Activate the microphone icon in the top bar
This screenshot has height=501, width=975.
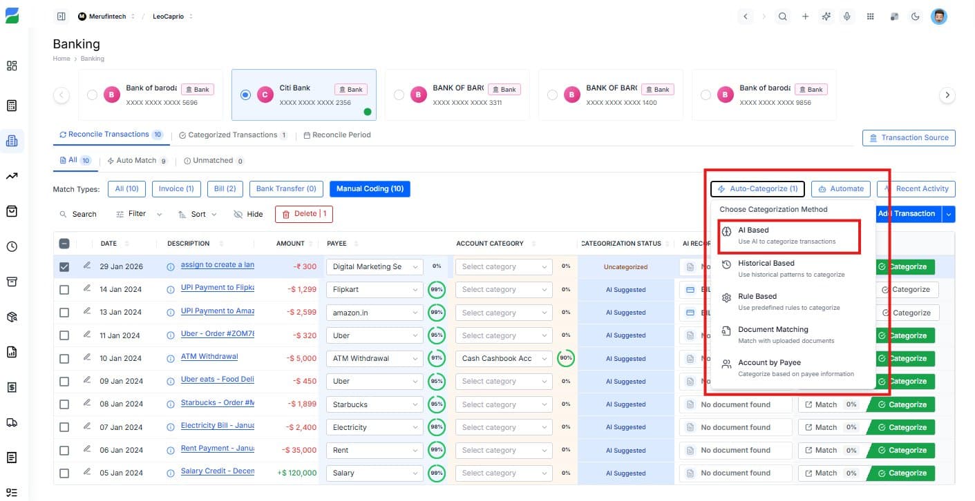point(847,16)
